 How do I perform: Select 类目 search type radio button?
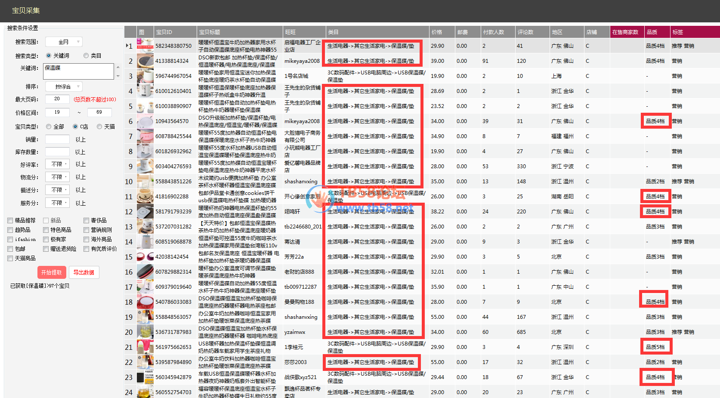click(x=86, y=56)
